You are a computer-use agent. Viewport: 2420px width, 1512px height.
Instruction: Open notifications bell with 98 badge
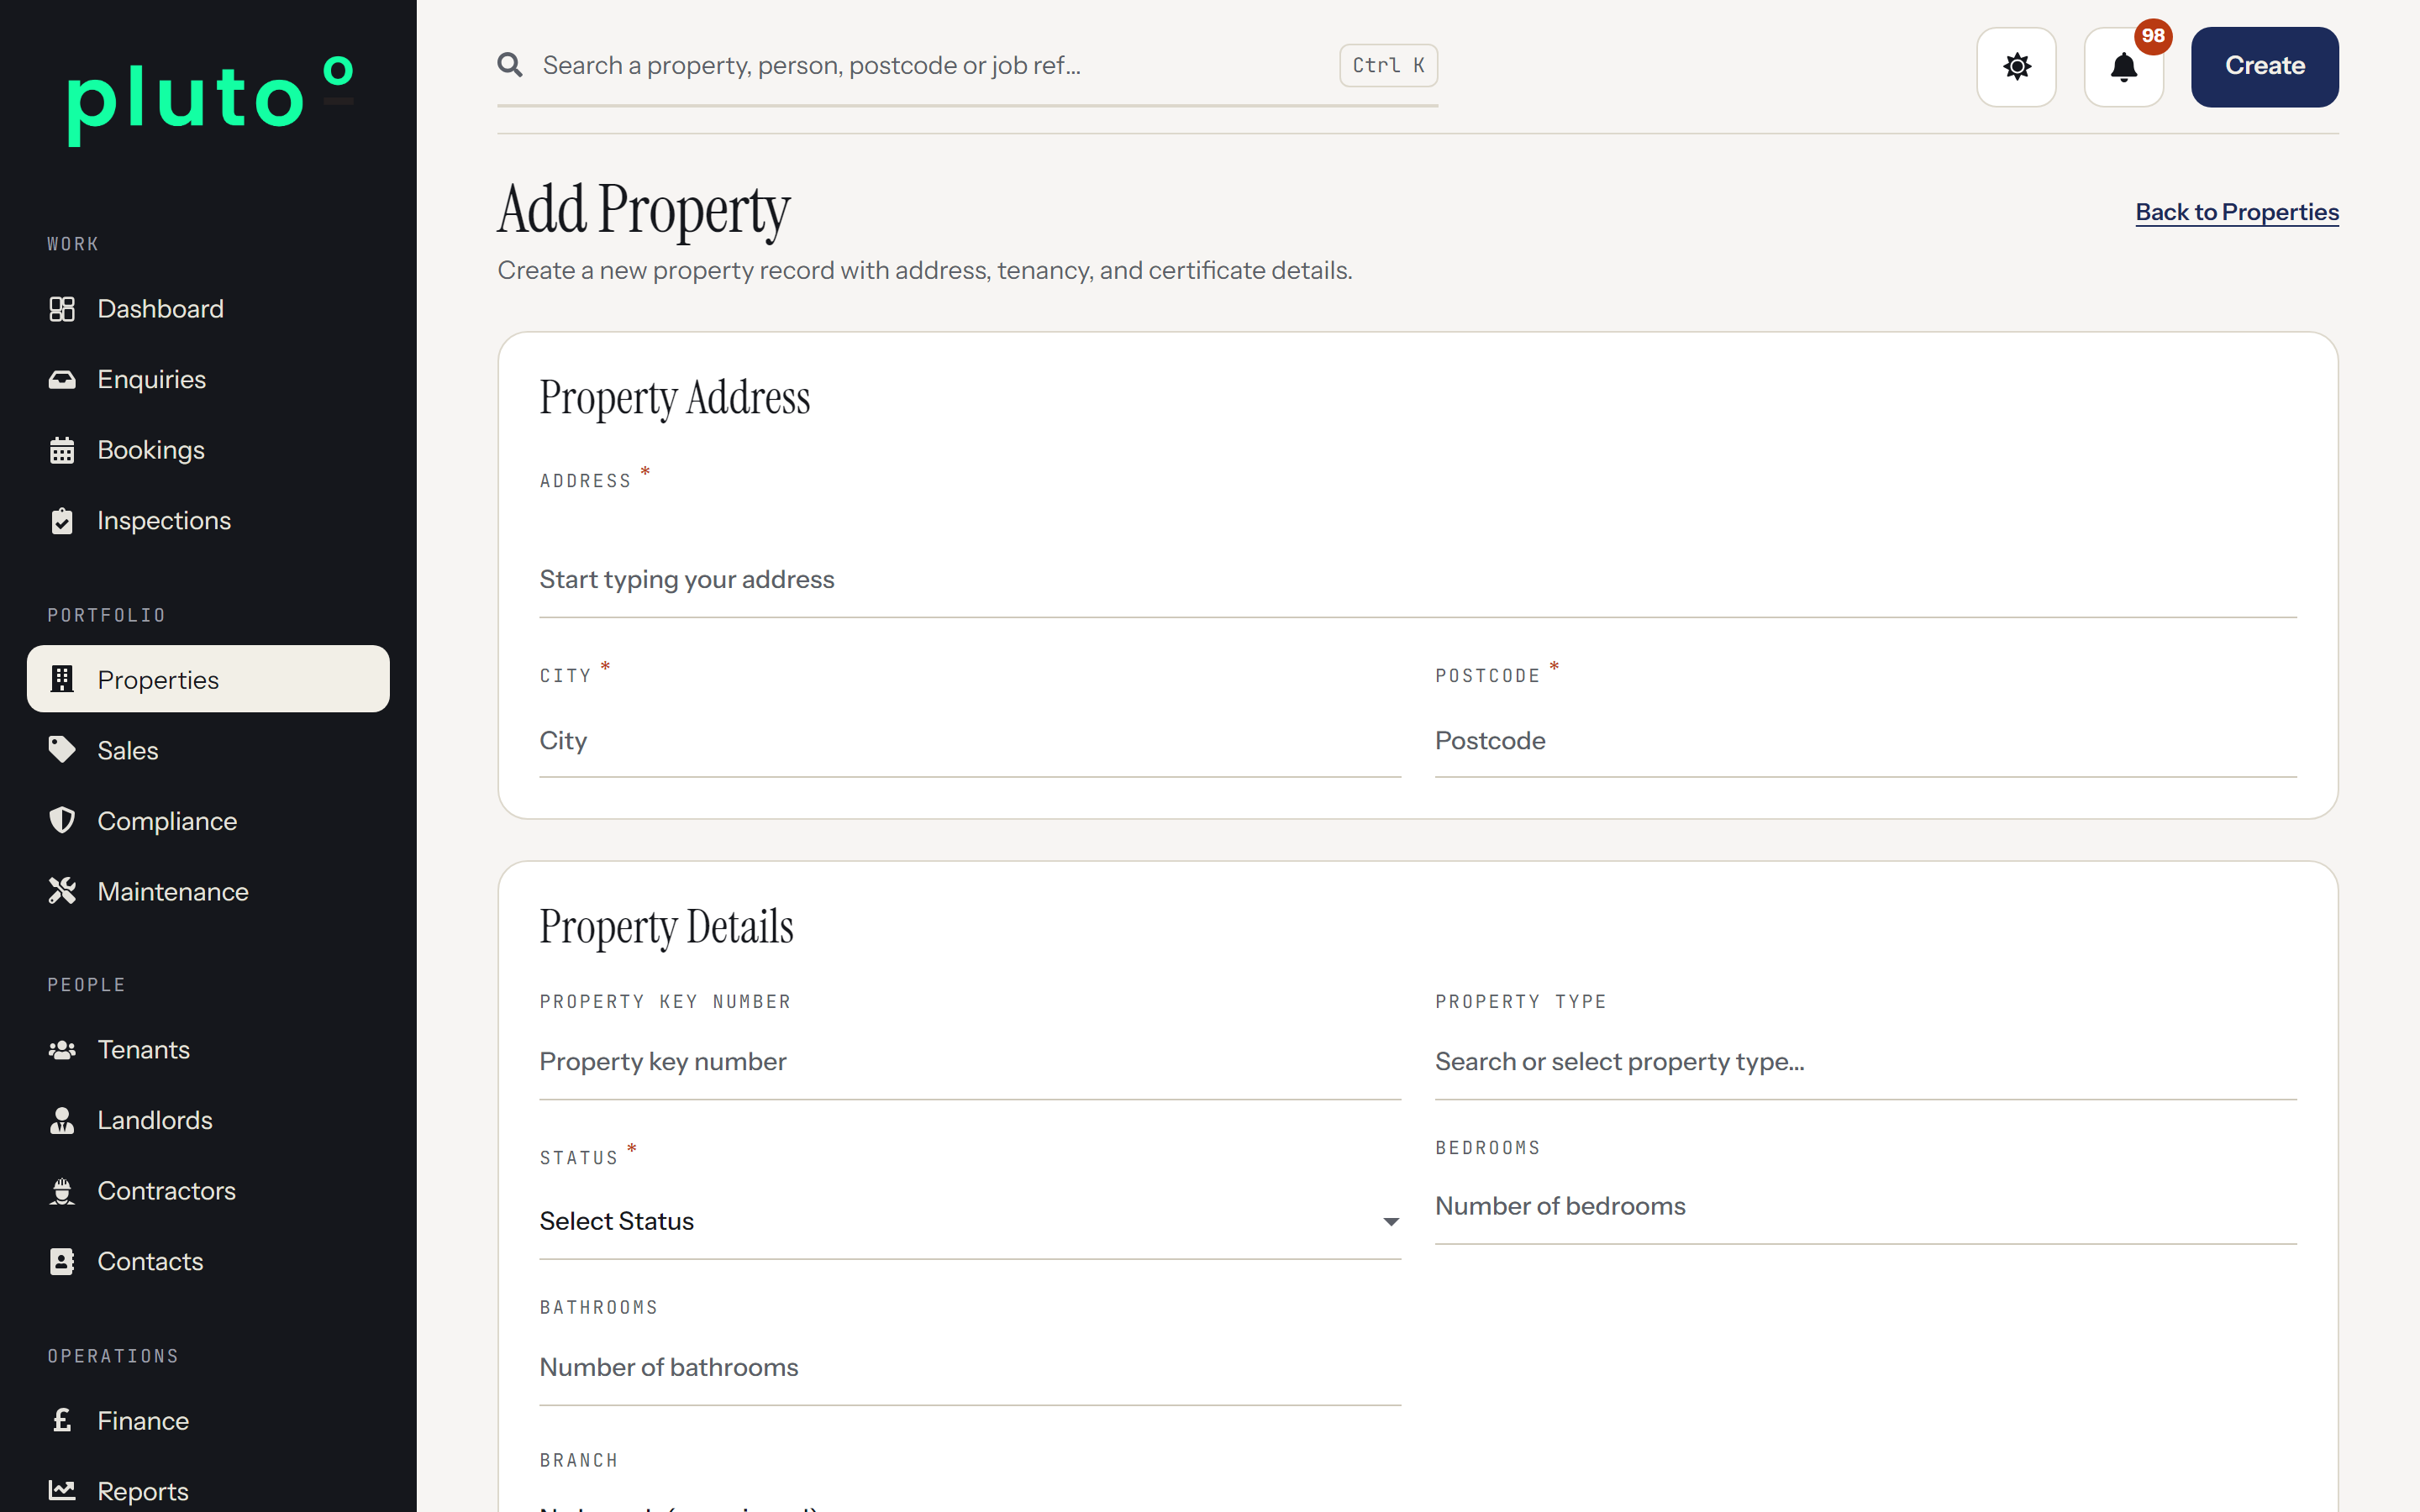tap(2123, 67)
